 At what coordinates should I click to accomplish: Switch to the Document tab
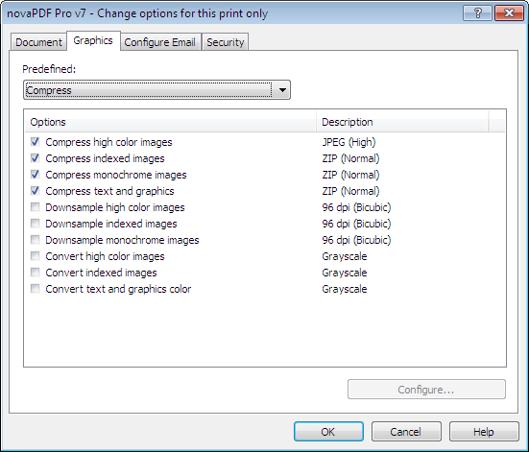click(x=38, y=42)
